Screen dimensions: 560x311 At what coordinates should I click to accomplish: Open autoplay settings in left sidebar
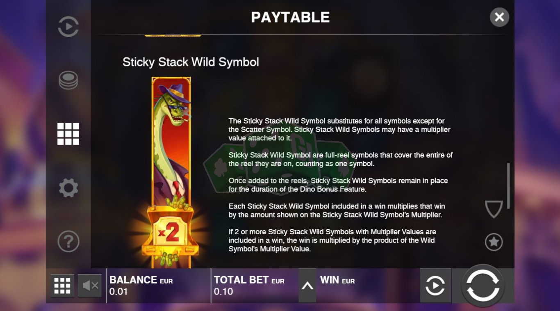click(x=68, y=27)
